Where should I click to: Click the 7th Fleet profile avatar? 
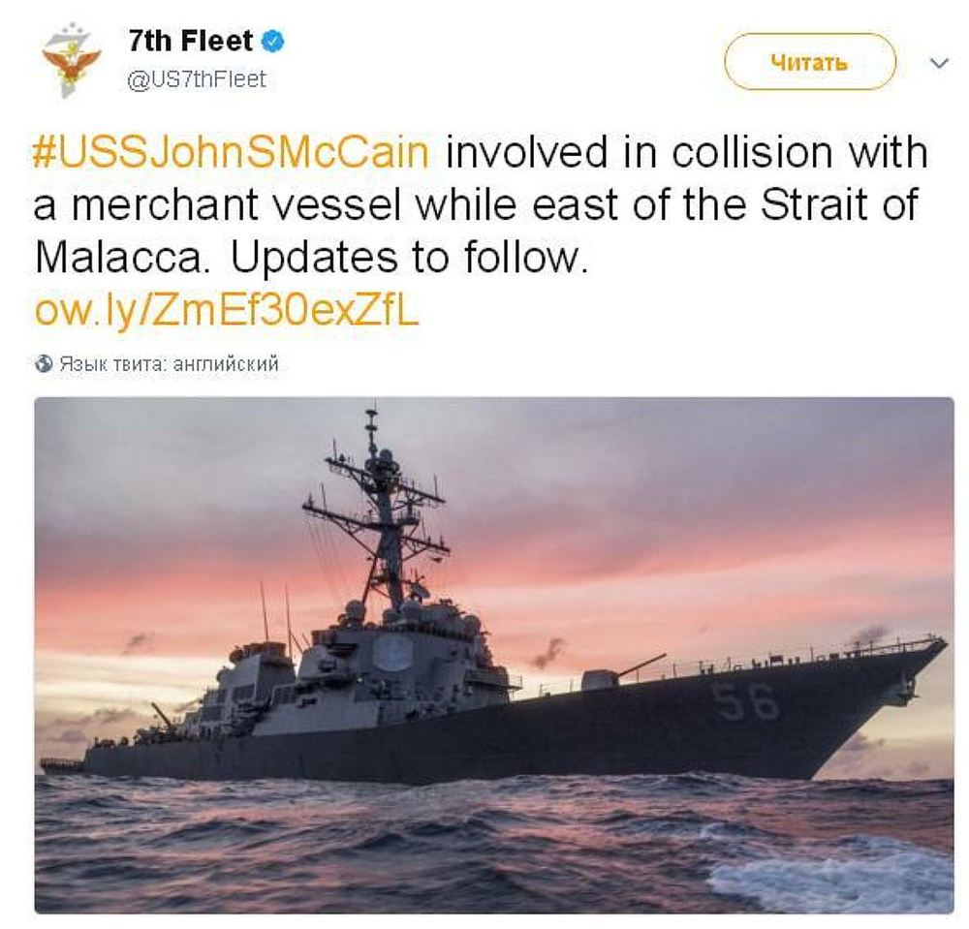(71, 62)
